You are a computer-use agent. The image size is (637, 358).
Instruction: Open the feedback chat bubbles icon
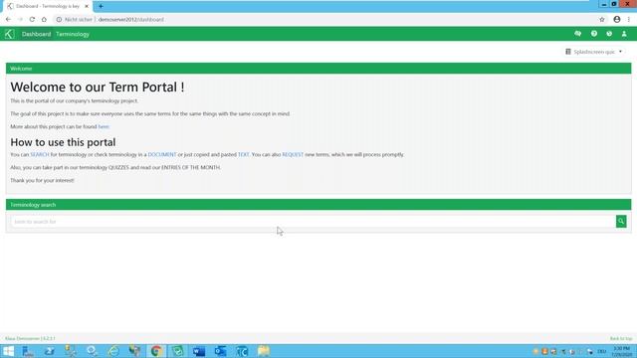[577, 34]
